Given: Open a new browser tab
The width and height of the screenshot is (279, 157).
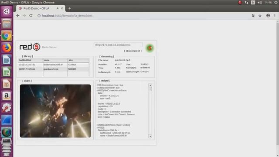Looking at the screenshot, I should [x=70, y=8].
